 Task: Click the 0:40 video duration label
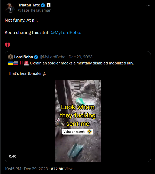[x=13, y=156]
